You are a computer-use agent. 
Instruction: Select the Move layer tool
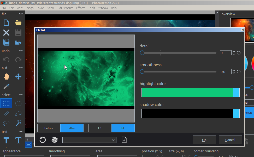pos(18,76)
